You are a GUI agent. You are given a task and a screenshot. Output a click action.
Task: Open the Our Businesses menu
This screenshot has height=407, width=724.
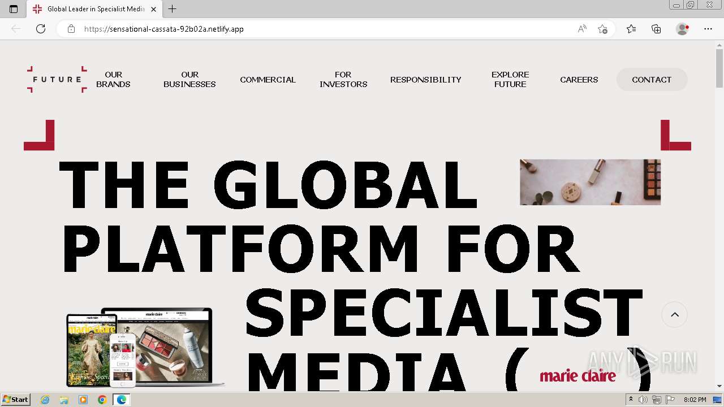pyautogui.click(x=189, y=79)
